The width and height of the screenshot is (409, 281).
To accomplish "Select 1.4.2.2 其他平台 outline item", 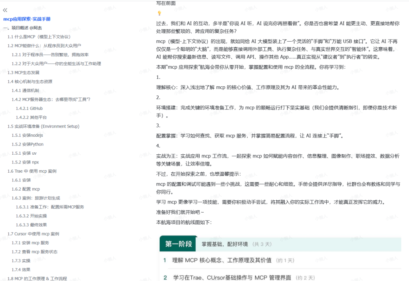I will [x=31, y=117].
